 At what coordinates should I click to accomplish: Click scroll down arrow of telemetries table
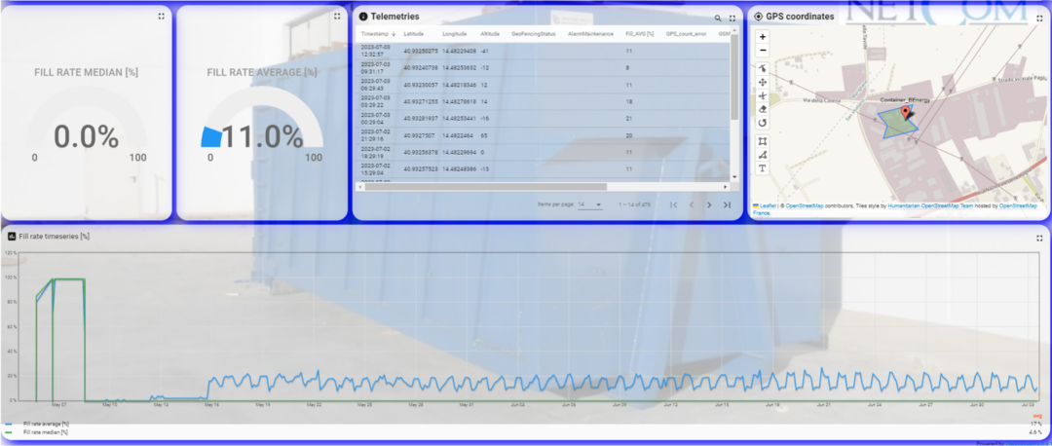tap(734, 176)
